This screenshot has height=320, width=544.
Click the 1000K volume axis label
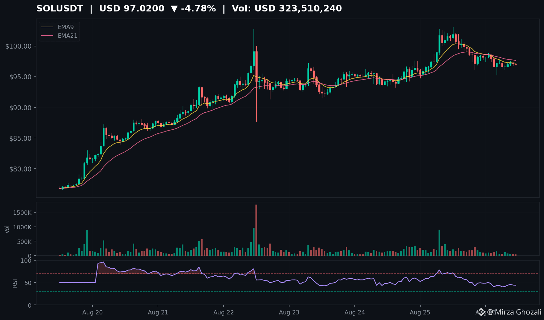(22, 227)
